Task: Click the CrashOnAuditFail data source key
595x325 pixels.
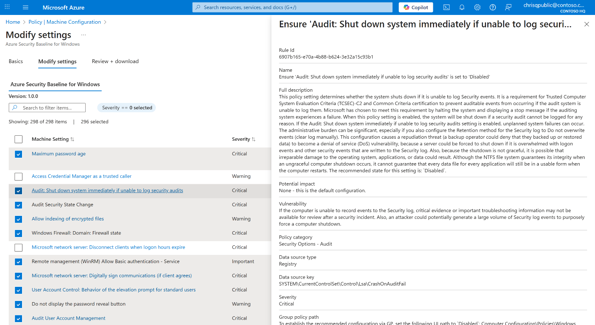Action: 342,284
